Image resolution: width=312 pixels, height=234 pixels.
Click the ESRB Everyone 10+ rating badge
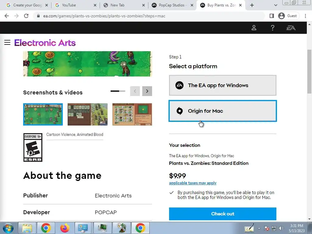(x=33, y=147)
